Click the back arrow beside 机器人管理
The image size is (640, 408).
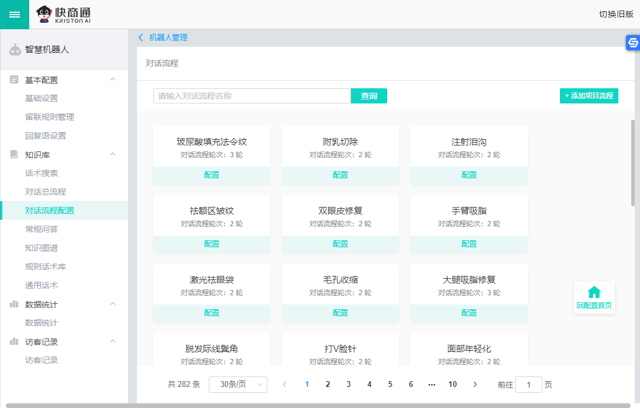click(x=141, y=37)
